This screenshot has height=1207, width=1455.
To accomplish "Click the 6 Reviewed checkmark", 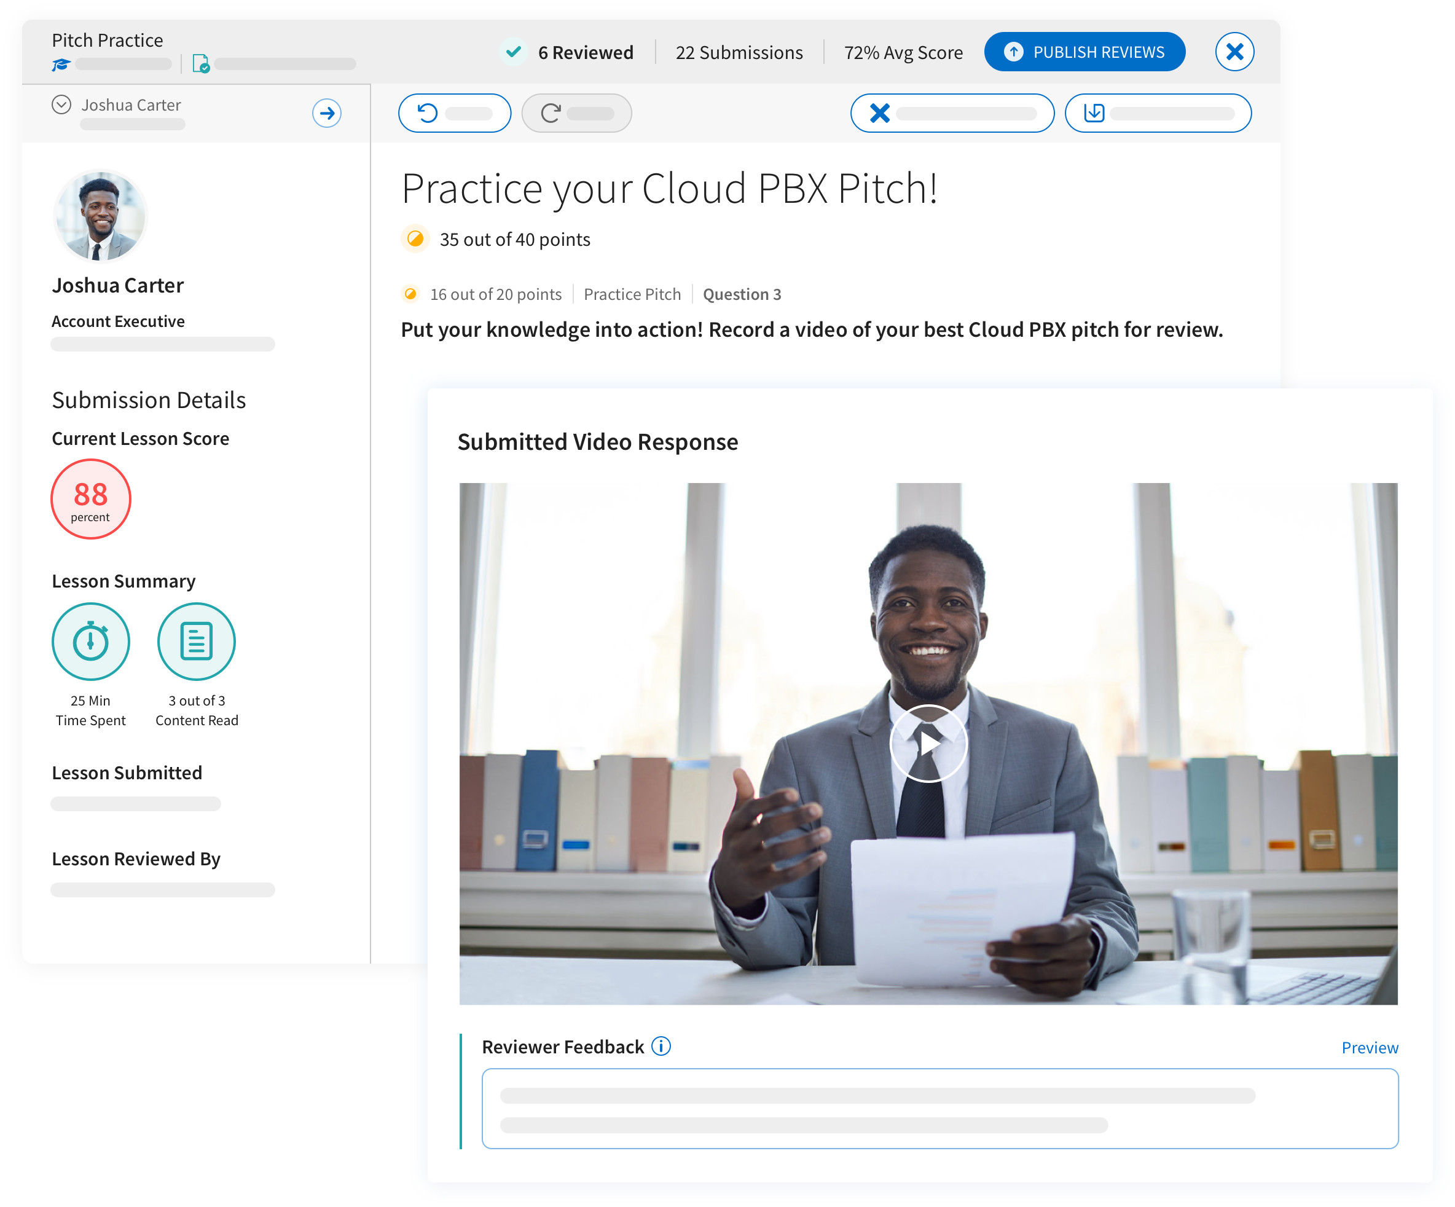I will pos(514,52).
